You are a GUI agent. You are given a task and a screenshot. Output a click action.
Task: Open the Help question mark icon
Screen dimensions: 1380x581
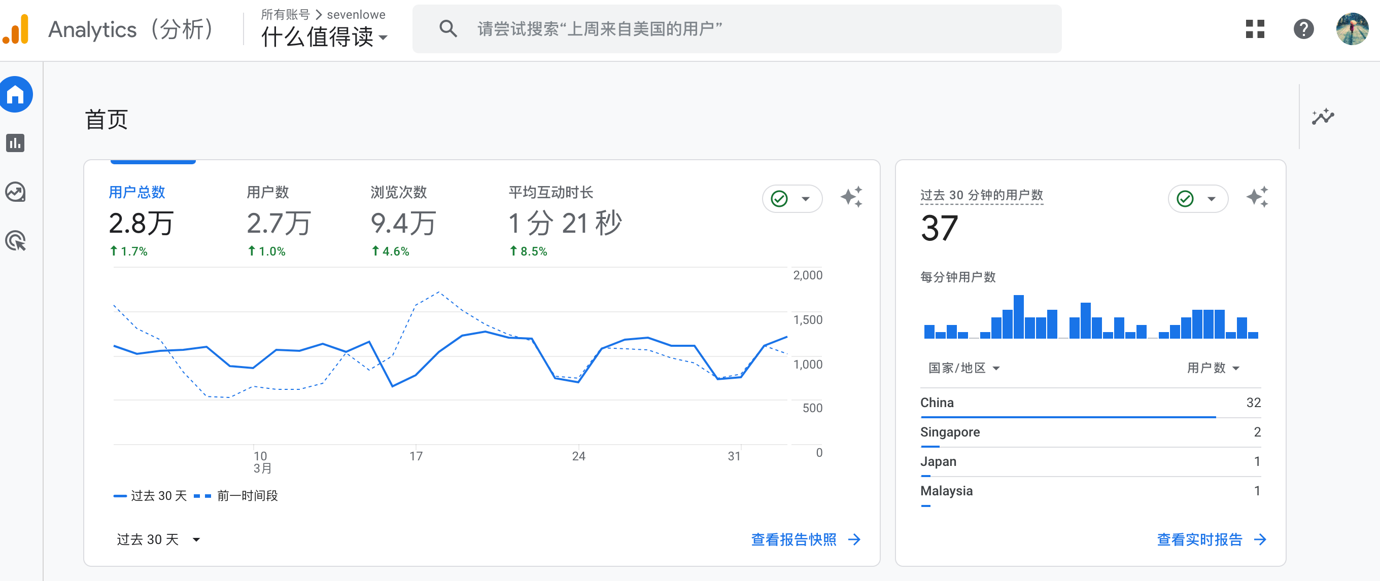click(x=1303, y=29)
